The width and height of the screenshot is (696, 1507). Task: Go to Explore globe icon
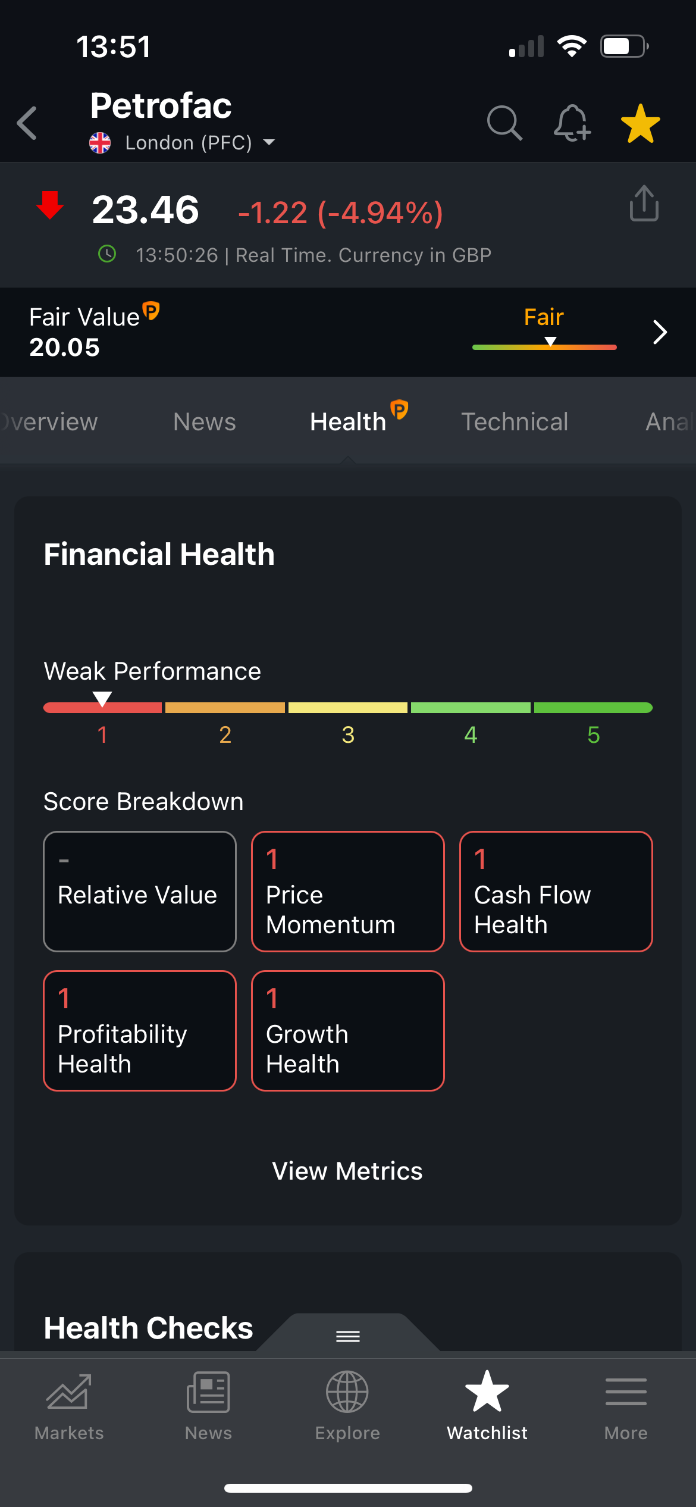[347, 1406]
